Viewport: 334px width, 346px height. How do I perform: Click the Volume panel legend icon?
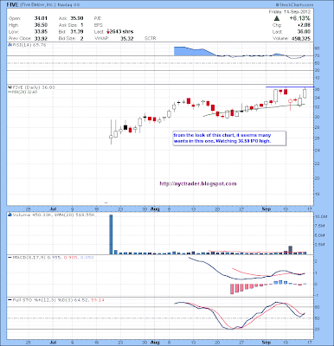pyautogui.click(x=10, y=215)
